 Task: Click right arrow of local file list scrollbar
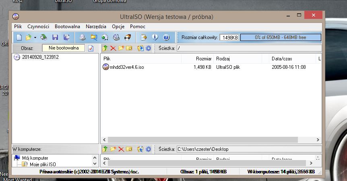point(311,163)
